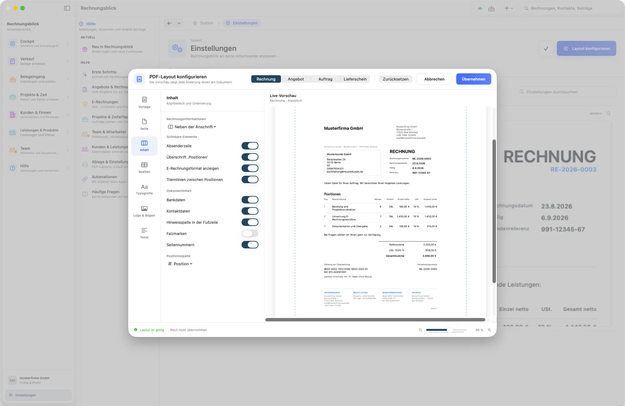Disable the Bankdaten toggle
Viewport: 625px width, 406px height.
coord(250,200)
